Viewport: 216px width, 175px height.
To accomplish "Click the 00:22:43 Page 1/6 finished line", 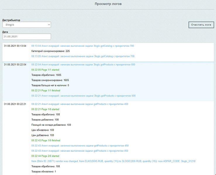I will (x=46, y=141).
